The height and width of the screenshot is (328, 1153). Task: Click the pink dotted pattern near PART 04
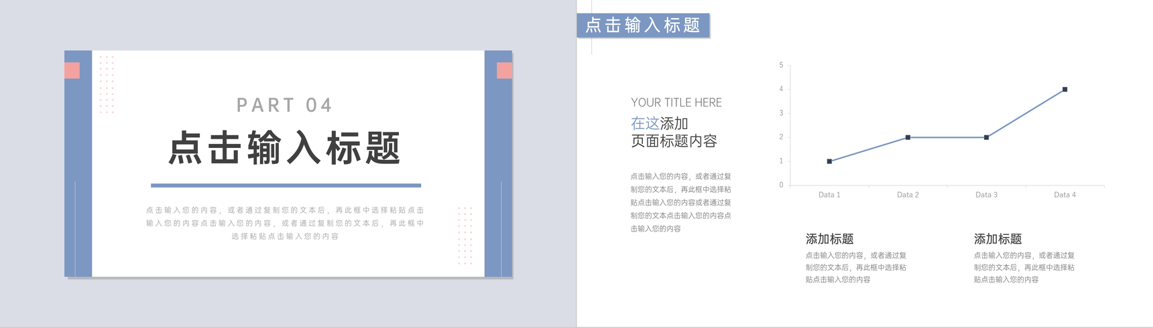coord(107,84)
